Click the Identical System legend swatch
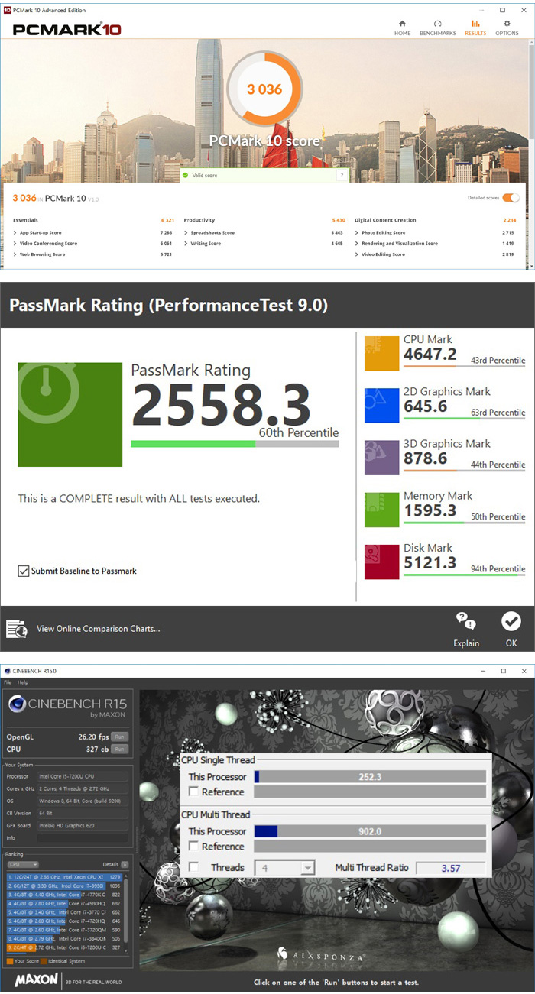Screen dimensions: 535x994 44,961
